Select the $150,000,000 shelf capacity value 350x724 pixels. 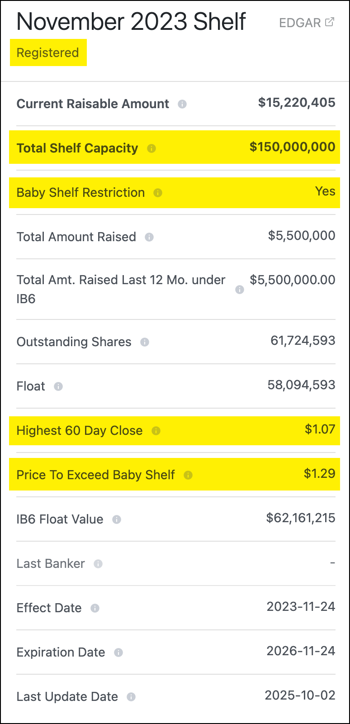click(x=292, y=147)
